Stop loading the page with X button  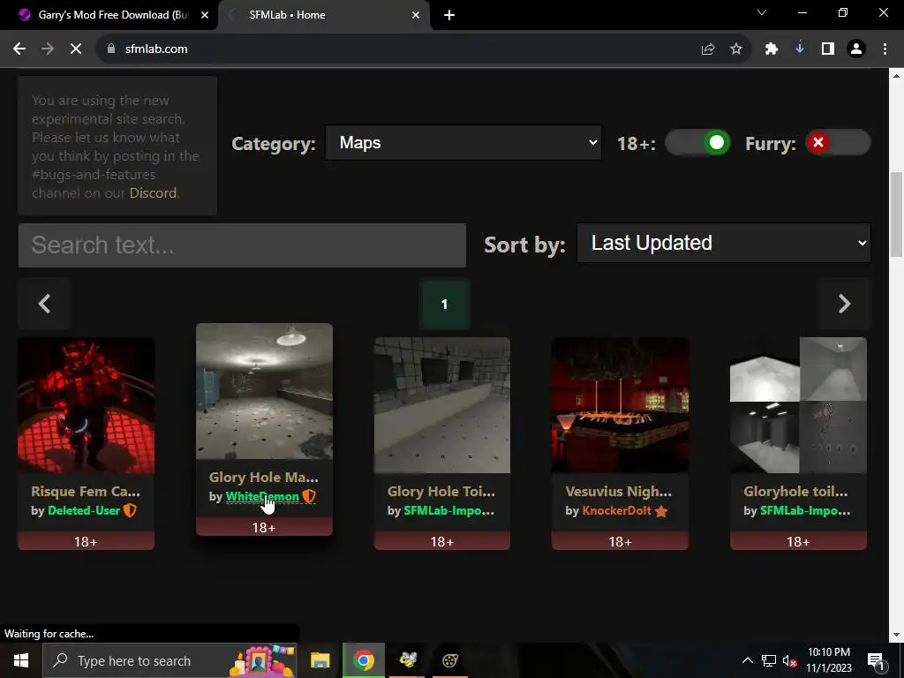pyautogui.click(x=76, y=49)
